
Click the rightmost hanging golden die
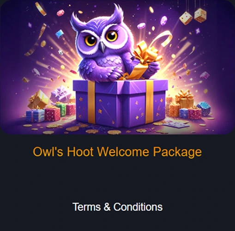(x=200, y=15)
